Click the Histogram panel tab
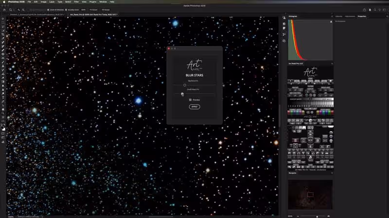 click(293, 16)
